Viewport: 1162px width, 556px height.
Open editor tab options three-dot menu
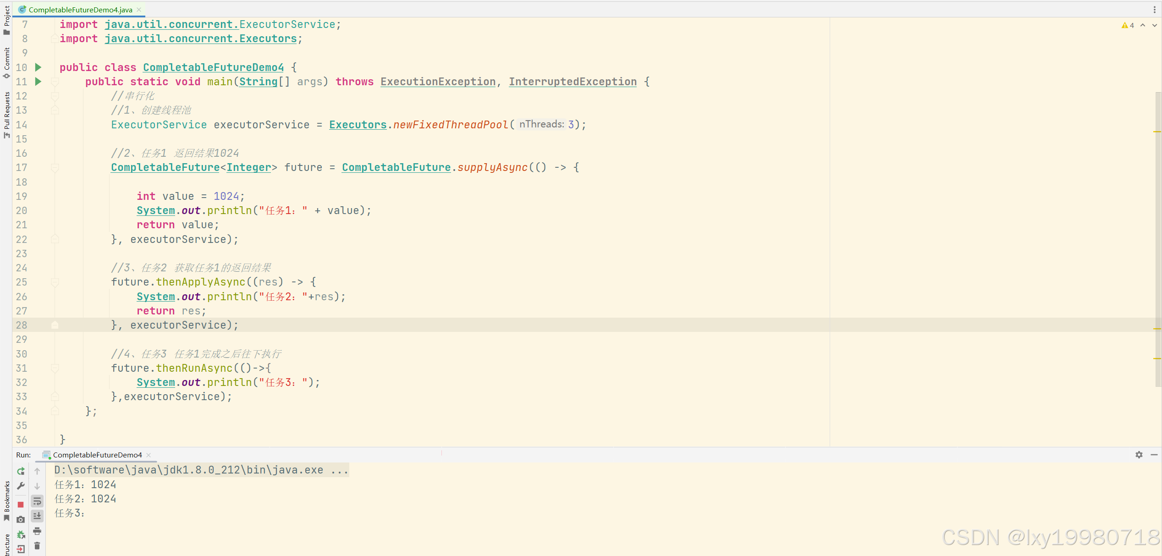coord(1154,10)
